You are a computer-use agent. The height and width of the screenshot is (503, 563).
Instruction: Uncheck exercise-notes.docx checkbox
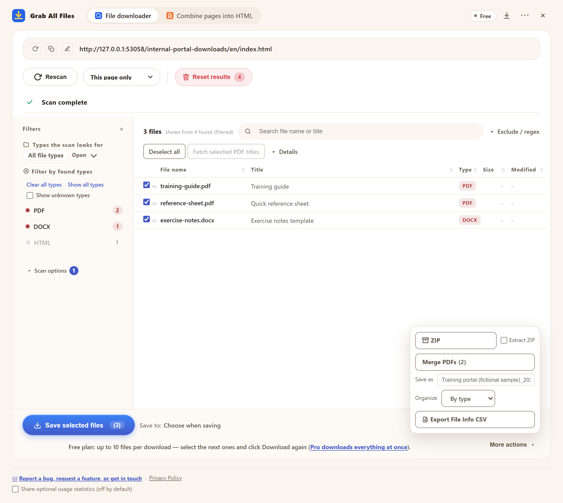147,219
